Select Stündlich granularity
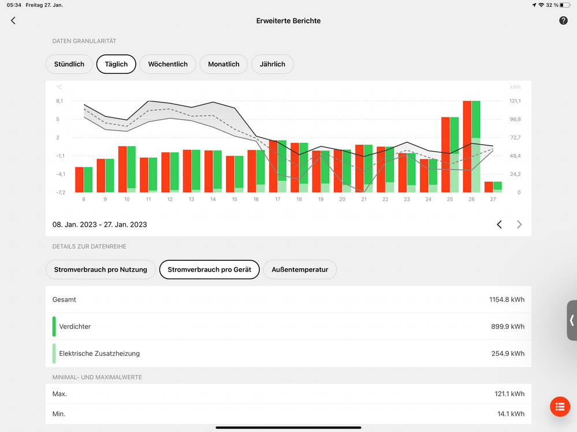The width and height of the screenshot is (577, 432). [x=69, y=64]
